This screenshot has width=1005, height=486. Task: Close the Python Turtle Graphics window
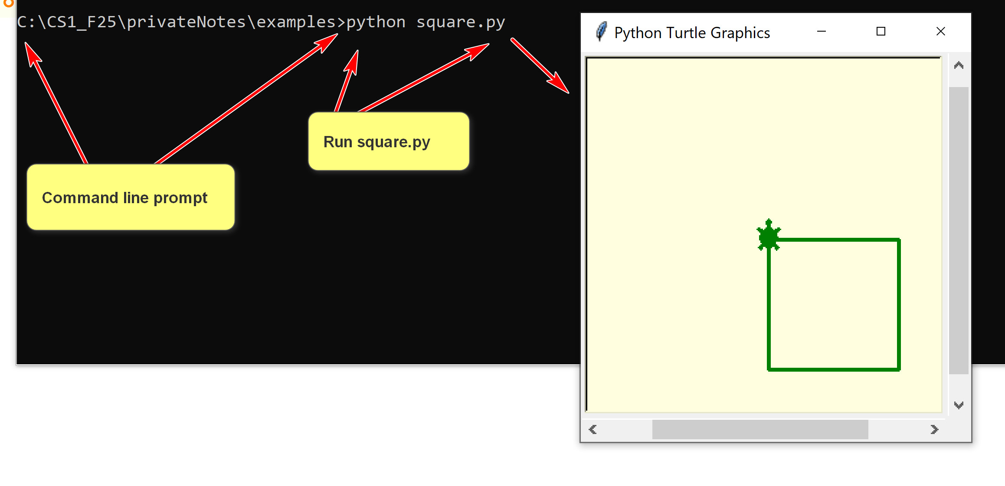pos(940,32)
